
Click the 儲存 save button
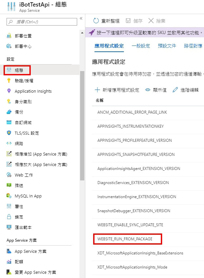(x=134, y=21)
